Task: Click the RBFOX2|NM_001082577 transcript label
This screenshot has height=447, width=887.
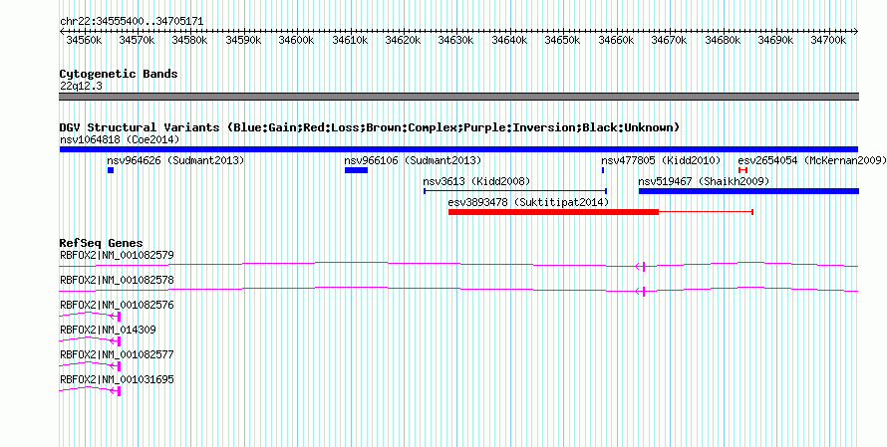Action: coord(117,354)
